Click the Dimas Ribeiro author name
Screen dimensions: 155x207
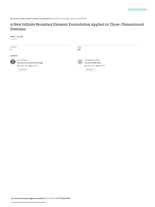(x=22, y=60)
